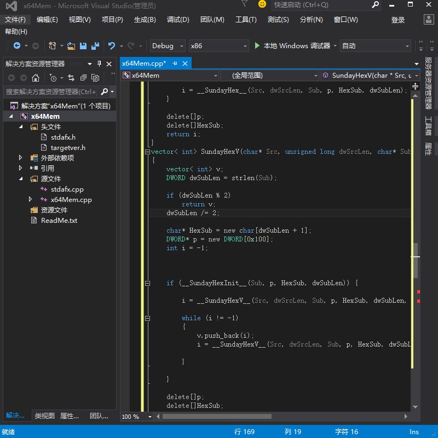Toggle Sync with Active Document

tap(71, 78)
